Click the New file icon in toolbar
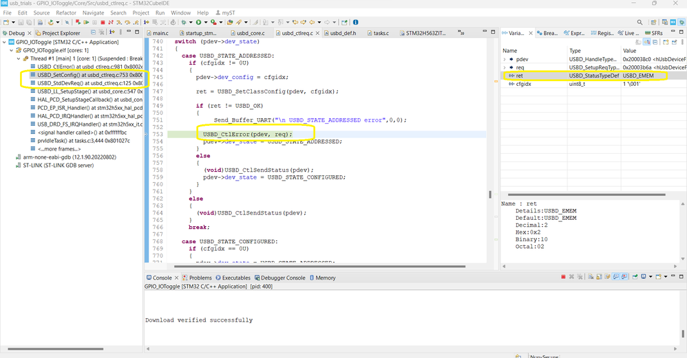The image size is (687, 358). point(6,22)
